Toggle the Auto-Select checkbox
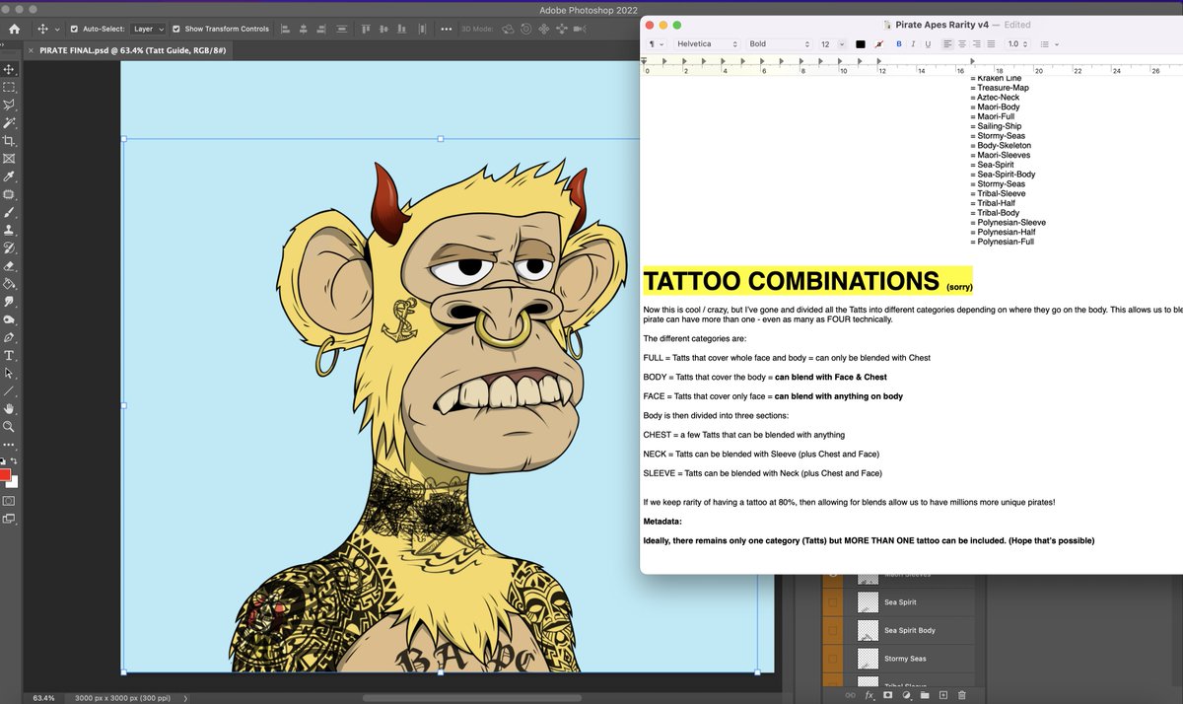The height and width of the screenshot is (704, 1183). pos(74,29)
